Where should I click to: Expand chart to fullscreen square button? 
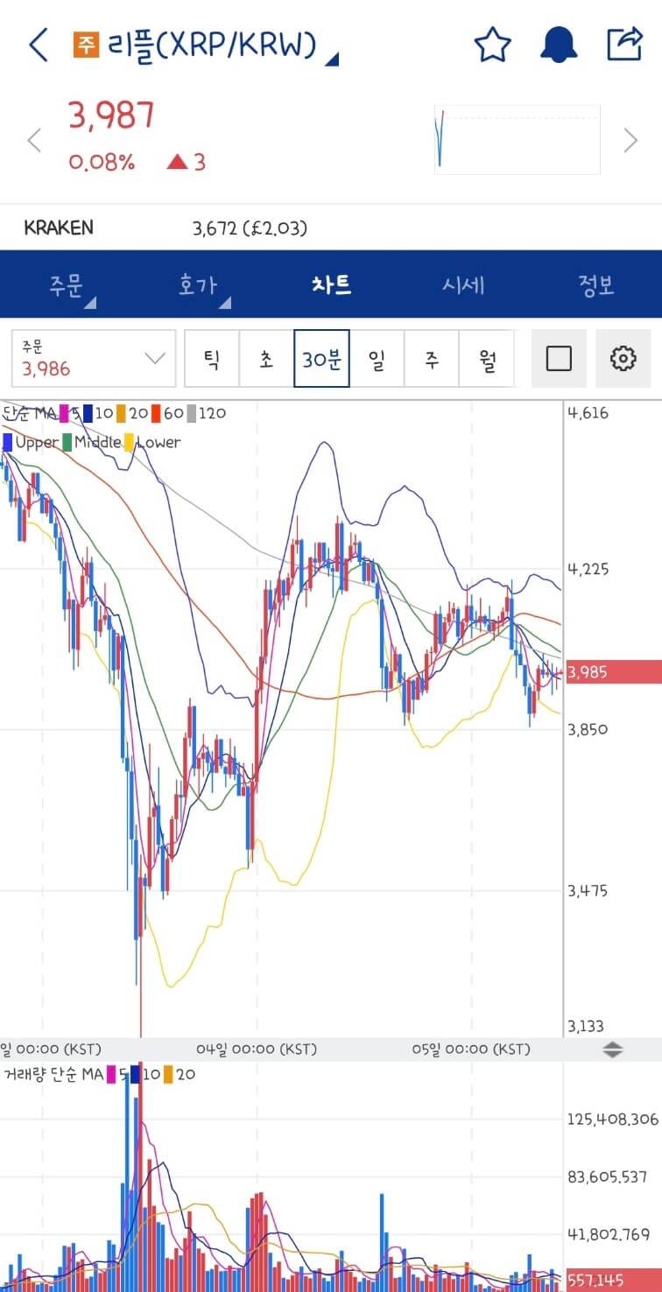[x=559, y=358]
